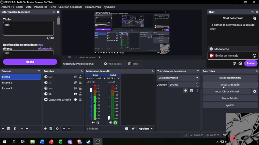Open source properties gear in Fuentes panel
Viewport: 259px width, 145px height.
57,129
